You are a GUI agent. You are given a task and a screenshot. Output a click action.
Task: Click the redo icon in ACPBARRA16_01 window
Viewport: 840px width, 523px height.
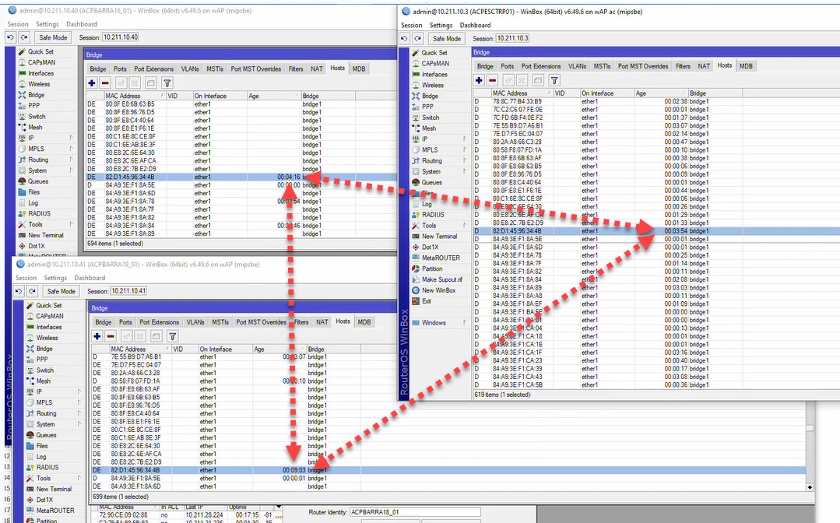pyautogui.click(x=24, y=37)
